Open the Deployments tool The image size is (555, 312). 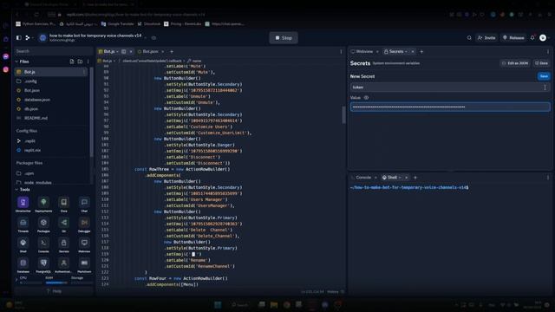tap(43, 205)
